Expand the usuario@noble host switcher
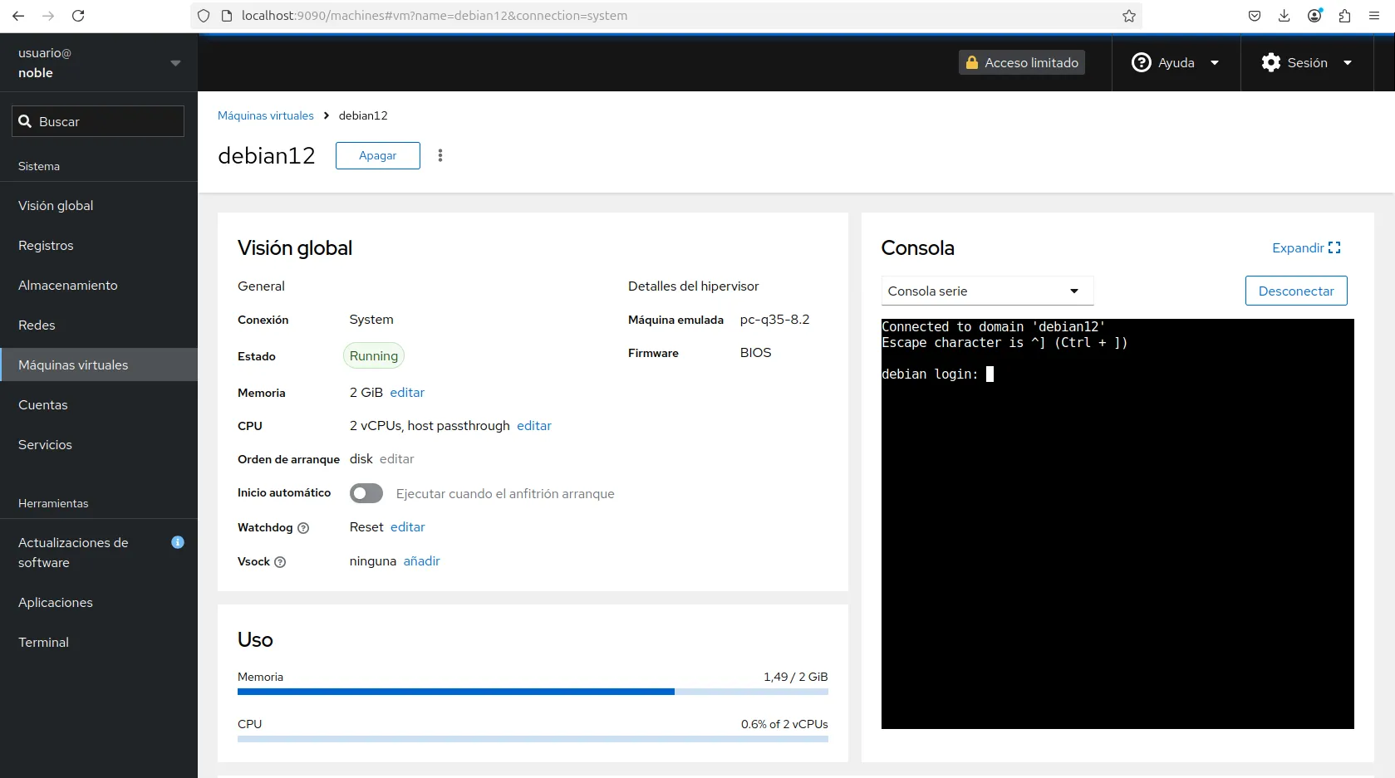This screenshot has height=778, width=1395. pyautogui.click(x=99, y=63)
